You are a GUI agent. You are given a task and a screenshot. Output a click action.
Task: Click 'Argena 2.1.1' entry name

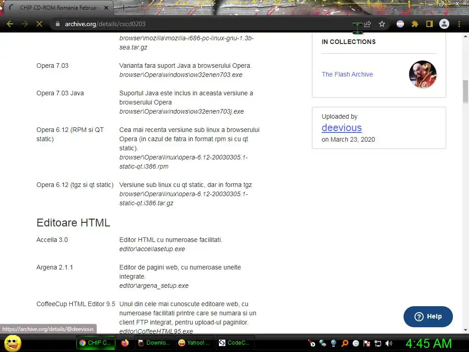(55, 267)
